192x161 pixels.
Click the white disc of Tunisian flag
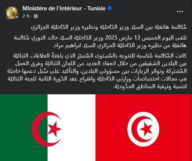(143, 129)
